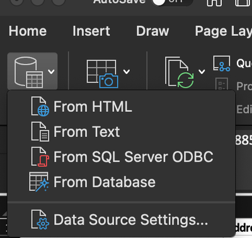Open Data Source Settings...

click(121, 220)
